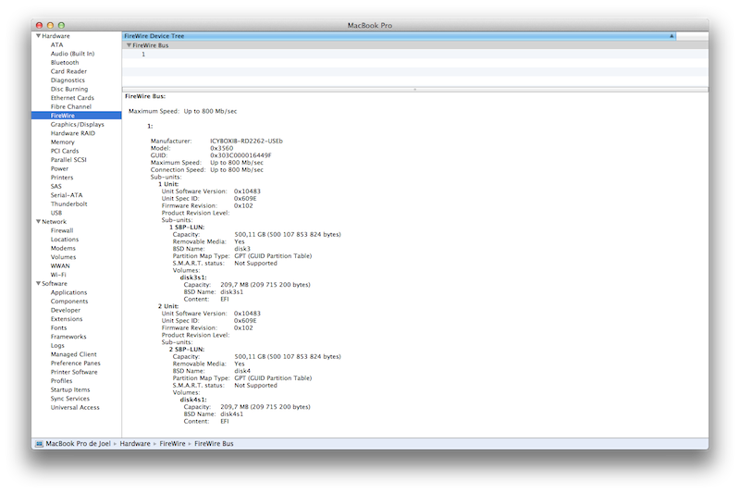Show Extensions list
This screenshot has height=493, width=740.
pyautogui.click(x=67, y=319)
